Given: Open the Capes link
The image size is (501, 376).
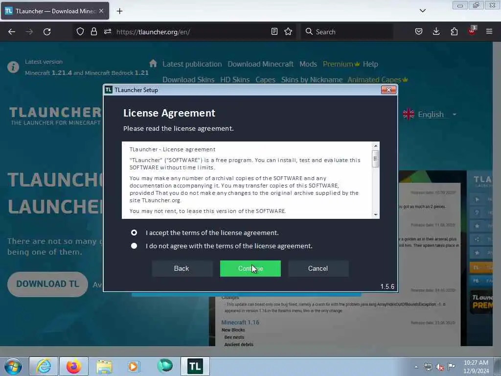Looking at the screenshot, I should point(265,80).
